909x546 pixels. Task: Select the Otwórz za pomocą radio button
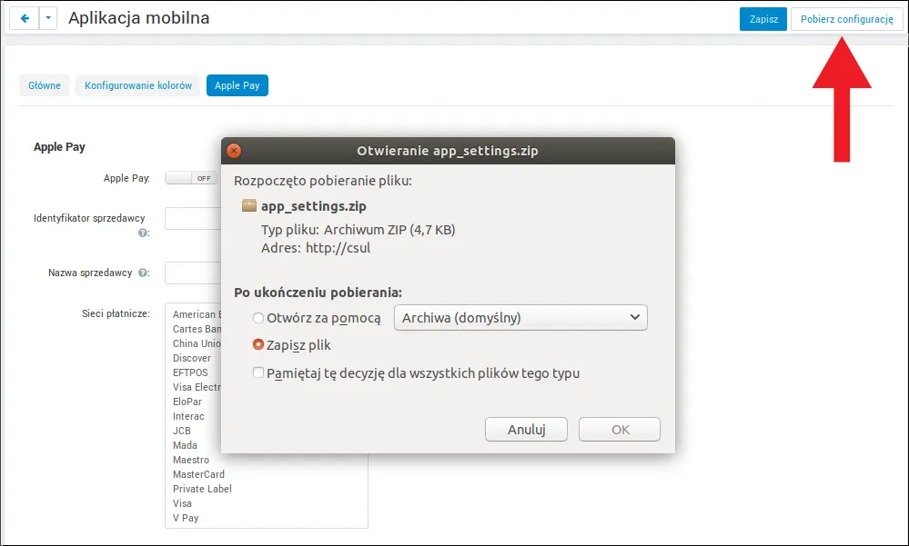click(258, 318)
